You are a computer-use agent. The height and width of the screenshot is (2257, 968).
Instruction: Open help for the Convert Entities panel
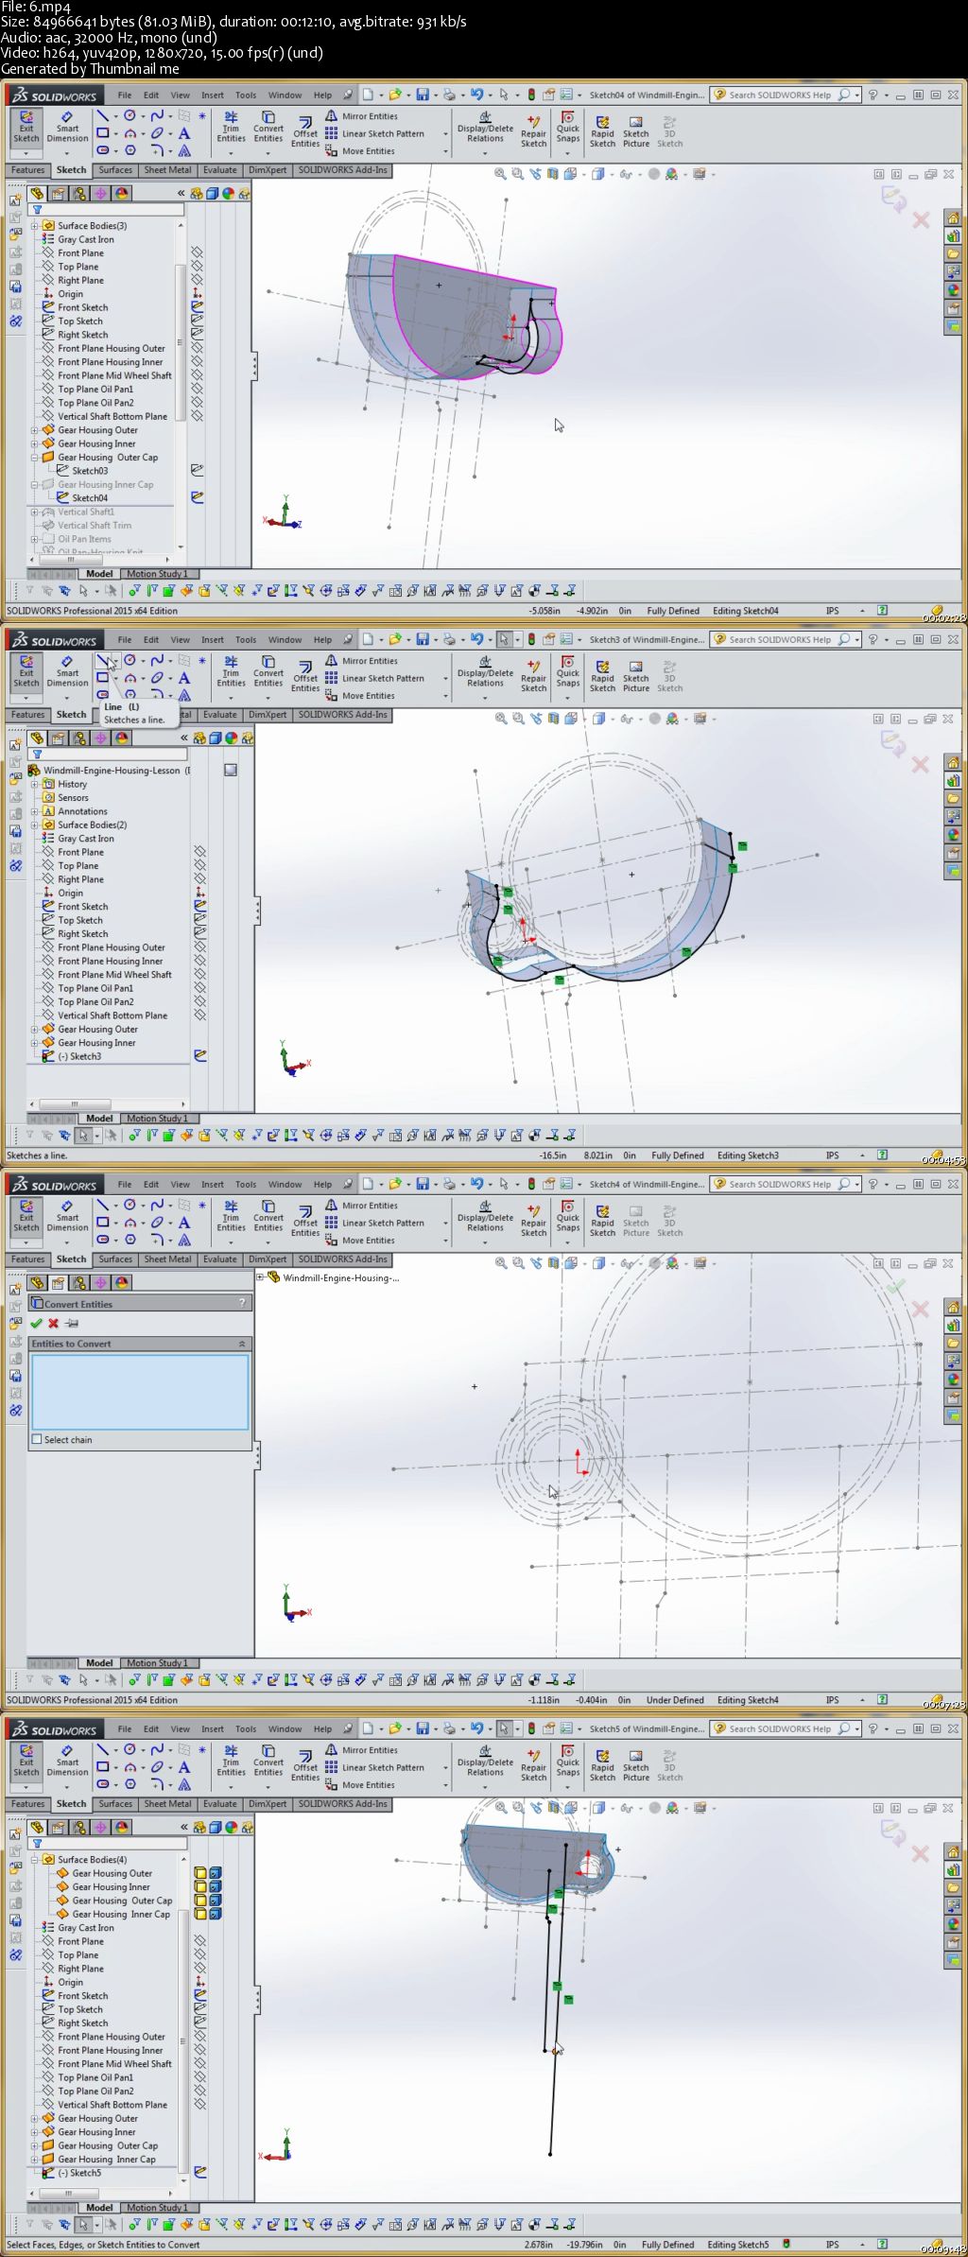[x=242, y=1303]
